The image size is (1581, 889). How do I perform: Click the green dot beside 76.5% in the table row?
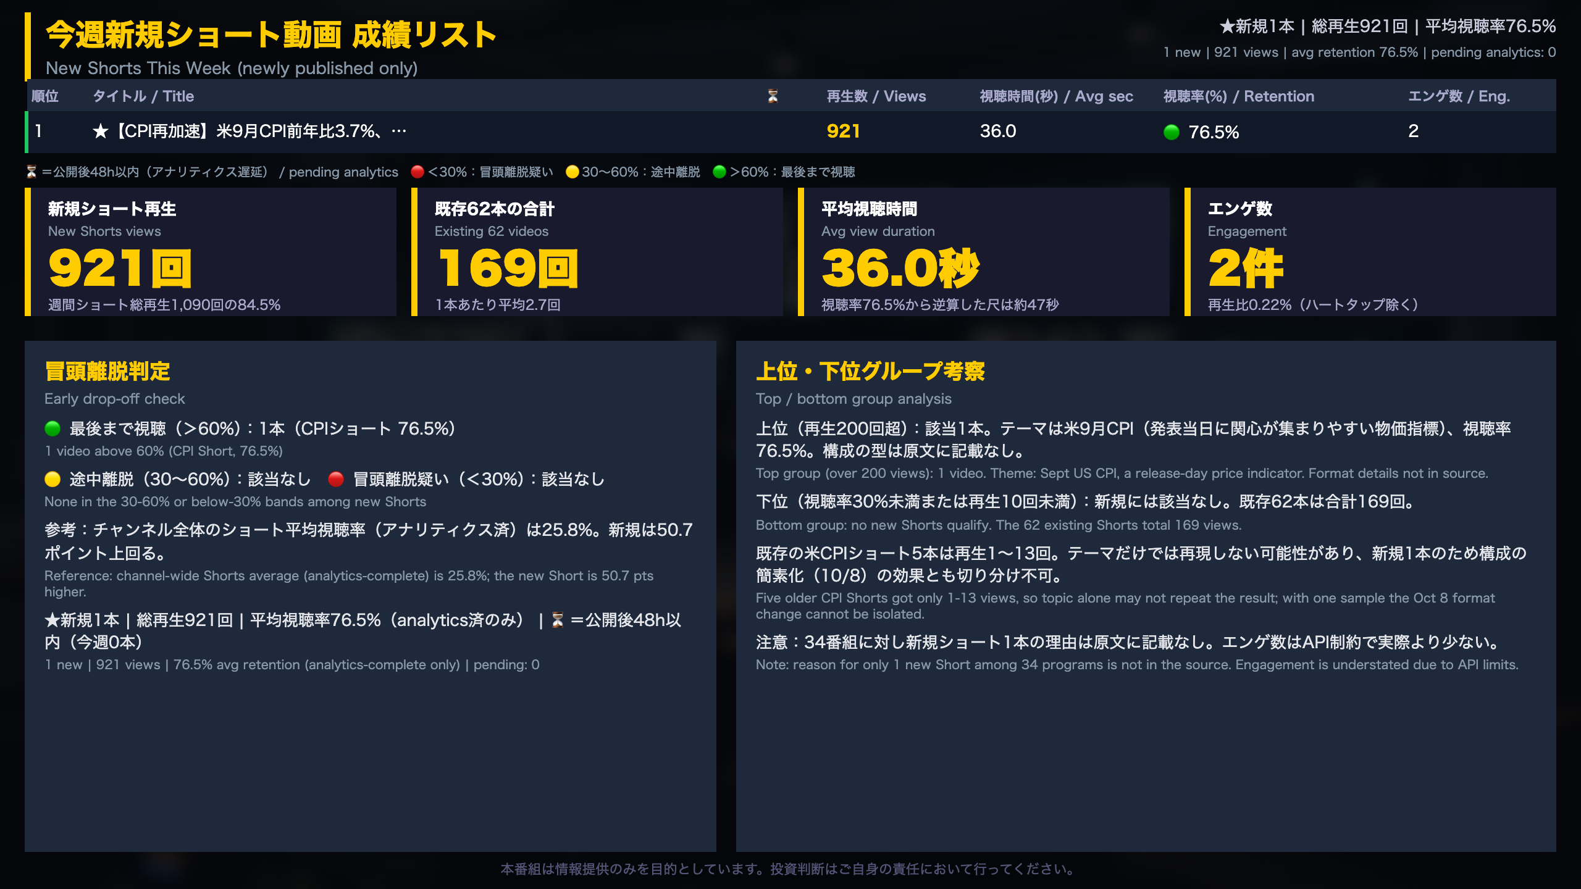[1172, 132]
